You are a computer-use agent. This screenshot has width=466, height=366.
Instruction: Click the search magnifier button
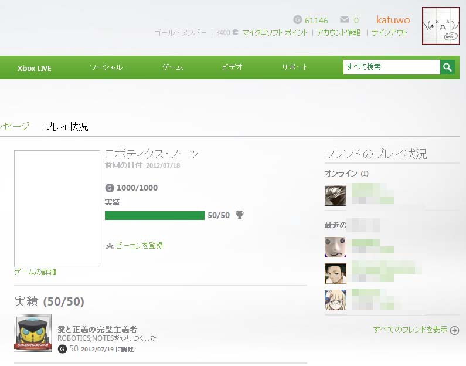447,67
